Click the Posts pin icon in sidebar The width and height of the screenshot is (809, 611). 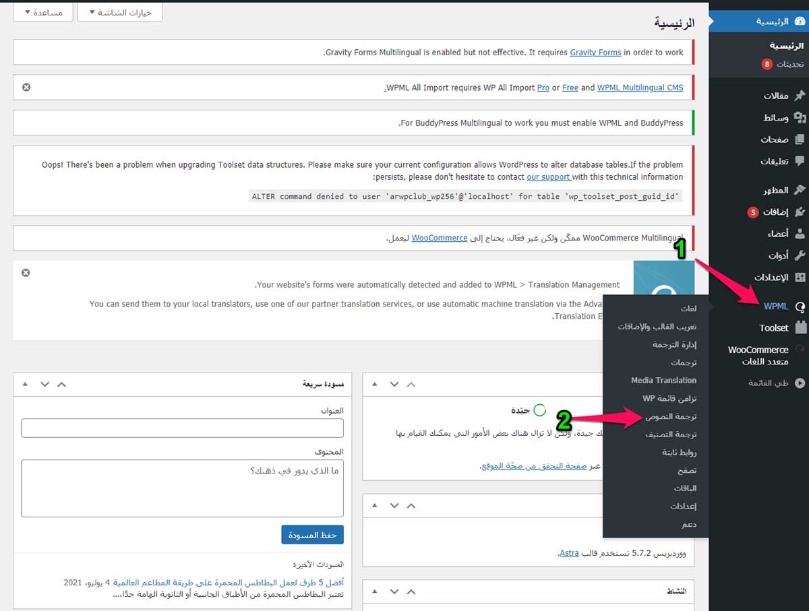click(x=800, y=96)
